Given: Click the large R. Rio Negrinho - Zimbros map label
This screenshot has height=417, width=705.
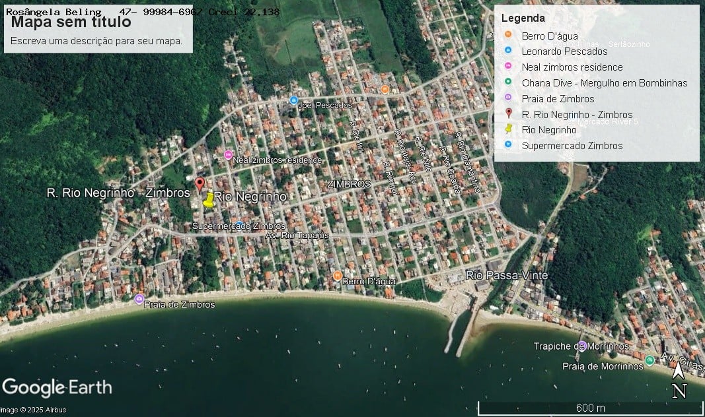Looking at the screenshot, I should tap(118, 193).
